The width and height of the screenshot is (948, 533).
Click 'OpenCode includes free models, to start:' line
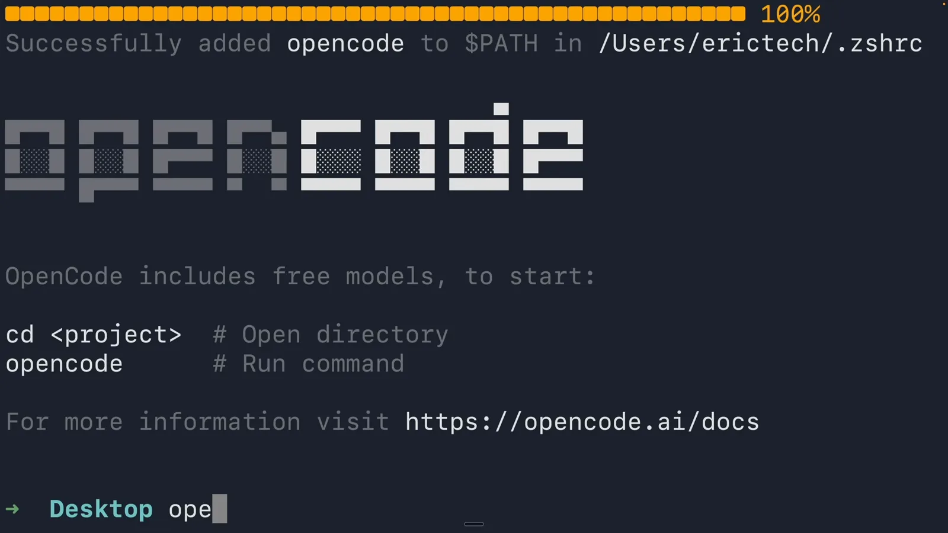pos(300,277)
